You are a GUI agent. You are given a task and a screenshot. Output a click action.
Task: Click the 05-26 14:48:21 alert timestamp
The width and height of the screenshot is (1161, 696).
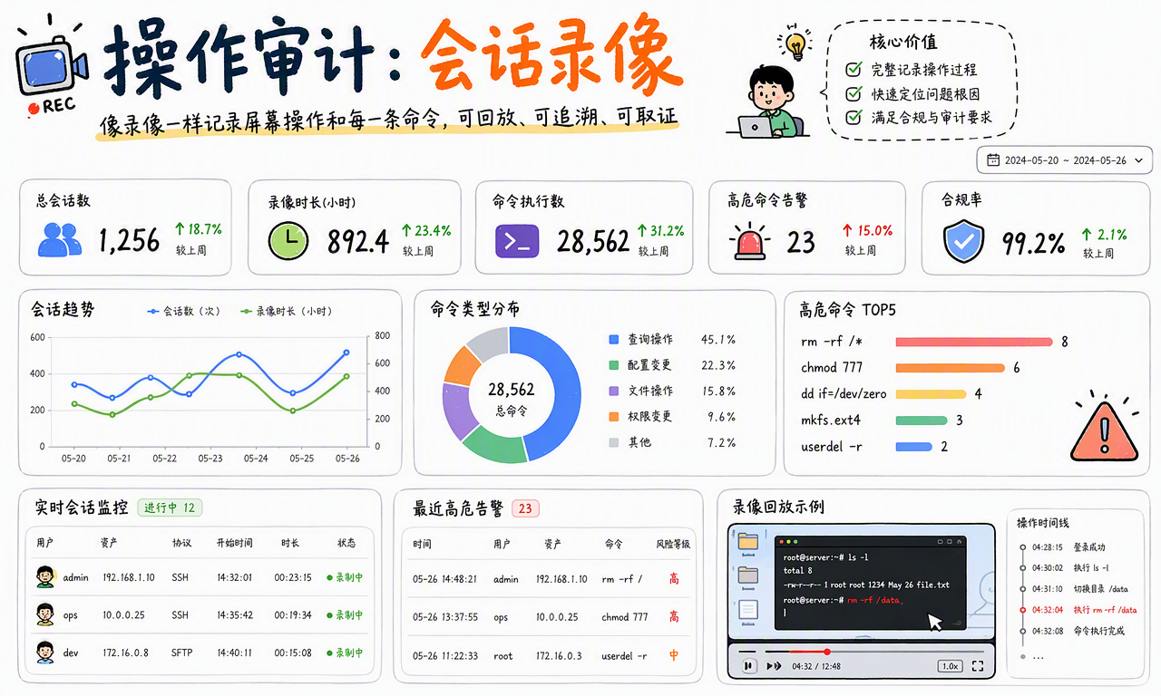coord(444,579)
